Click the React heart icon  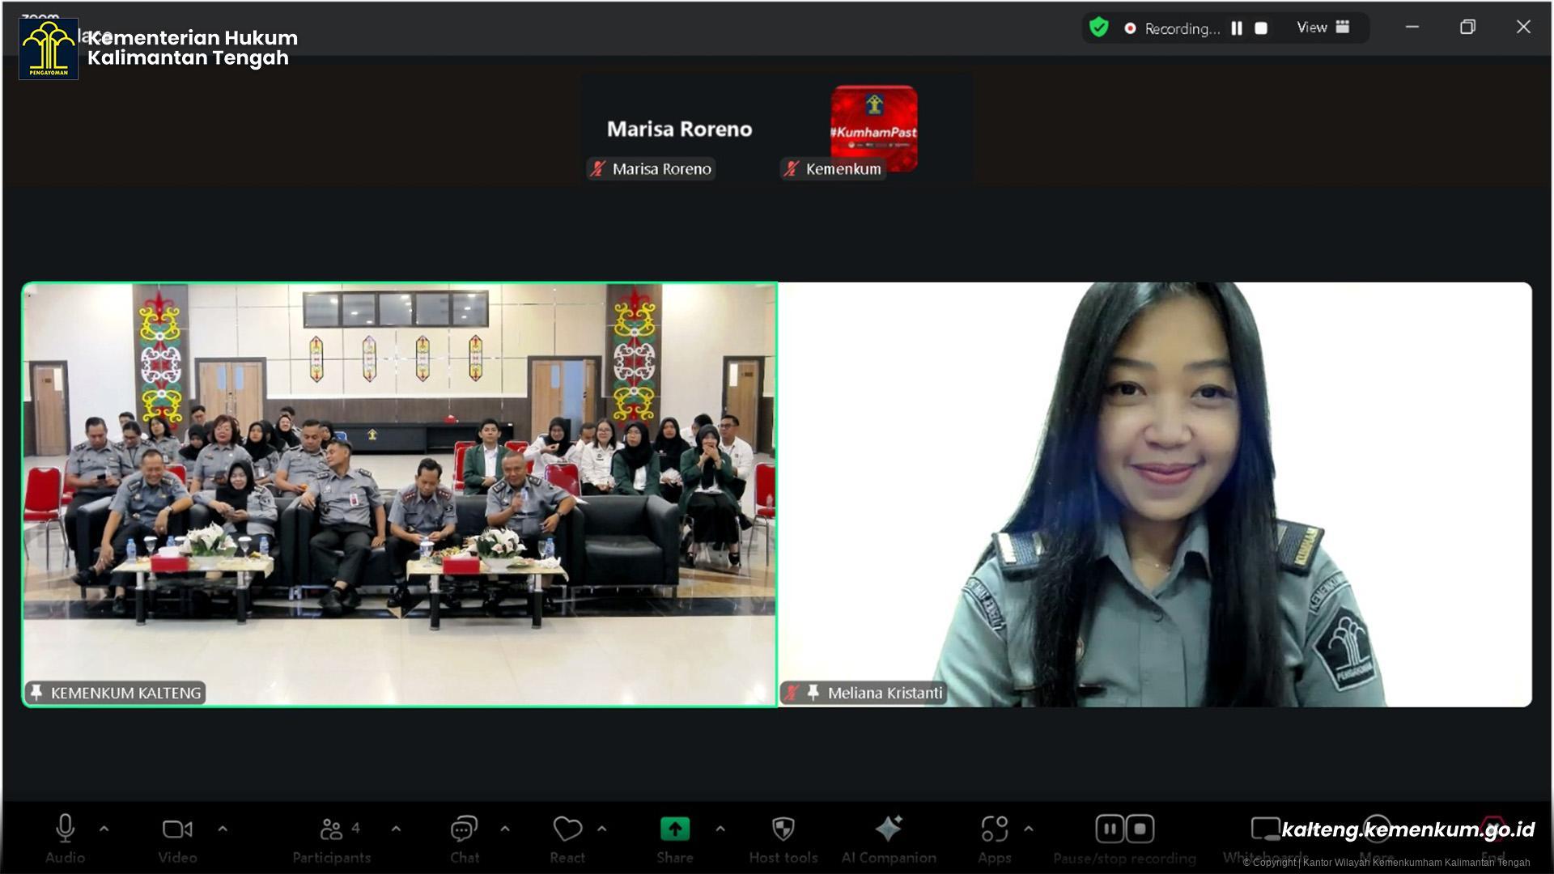click(x=567, y=829)
